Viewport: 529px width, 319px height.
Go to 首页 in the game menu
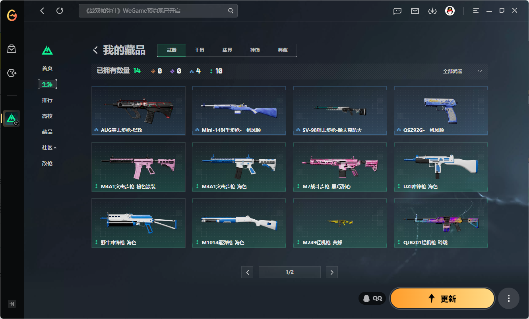pyautogui.click(x=47, y=68)
